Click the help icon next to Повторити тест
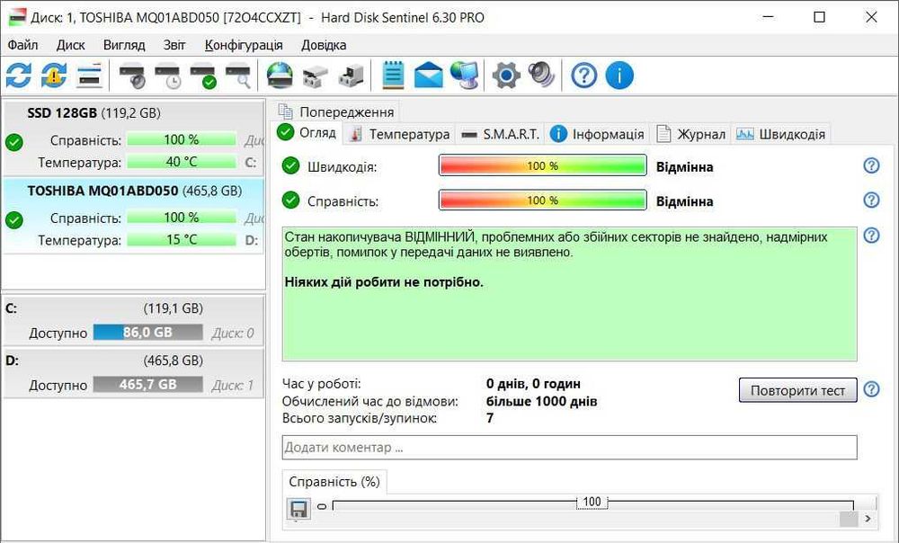The height and width of the screenshot is (543, 899). click(871, 389)
